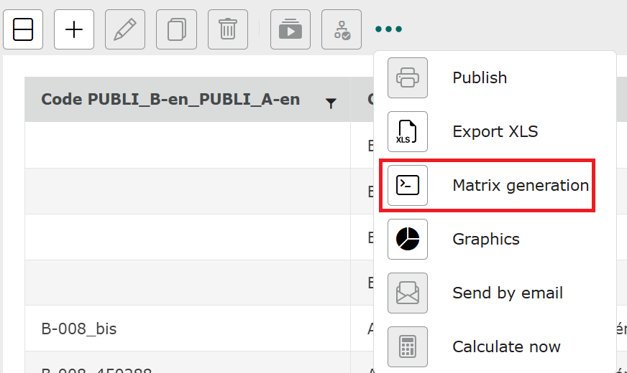The height and width of the screenshot is (373, 627).
Task: Select Publish from the menu
Action: pos(480,77)
